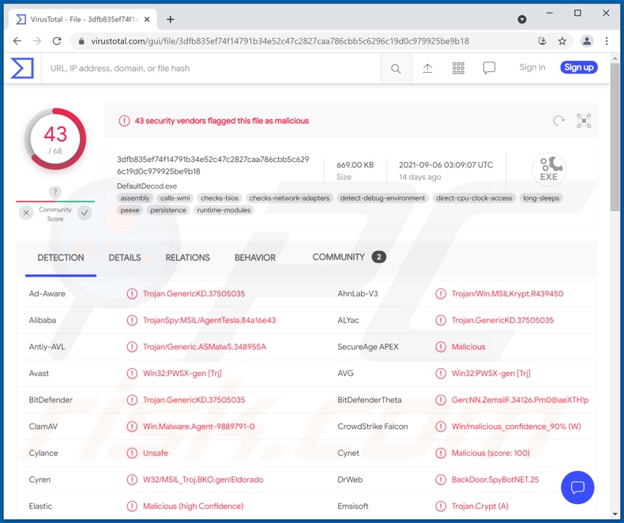624x523 pixels.
Task: Click the calls-wmi tag
Action: point(175,198)
